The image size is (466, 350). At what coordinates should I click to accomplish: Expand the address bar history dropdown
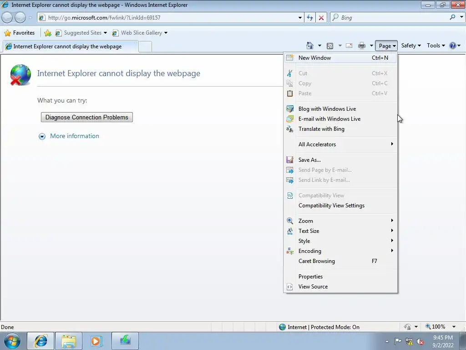pos(300,18)
